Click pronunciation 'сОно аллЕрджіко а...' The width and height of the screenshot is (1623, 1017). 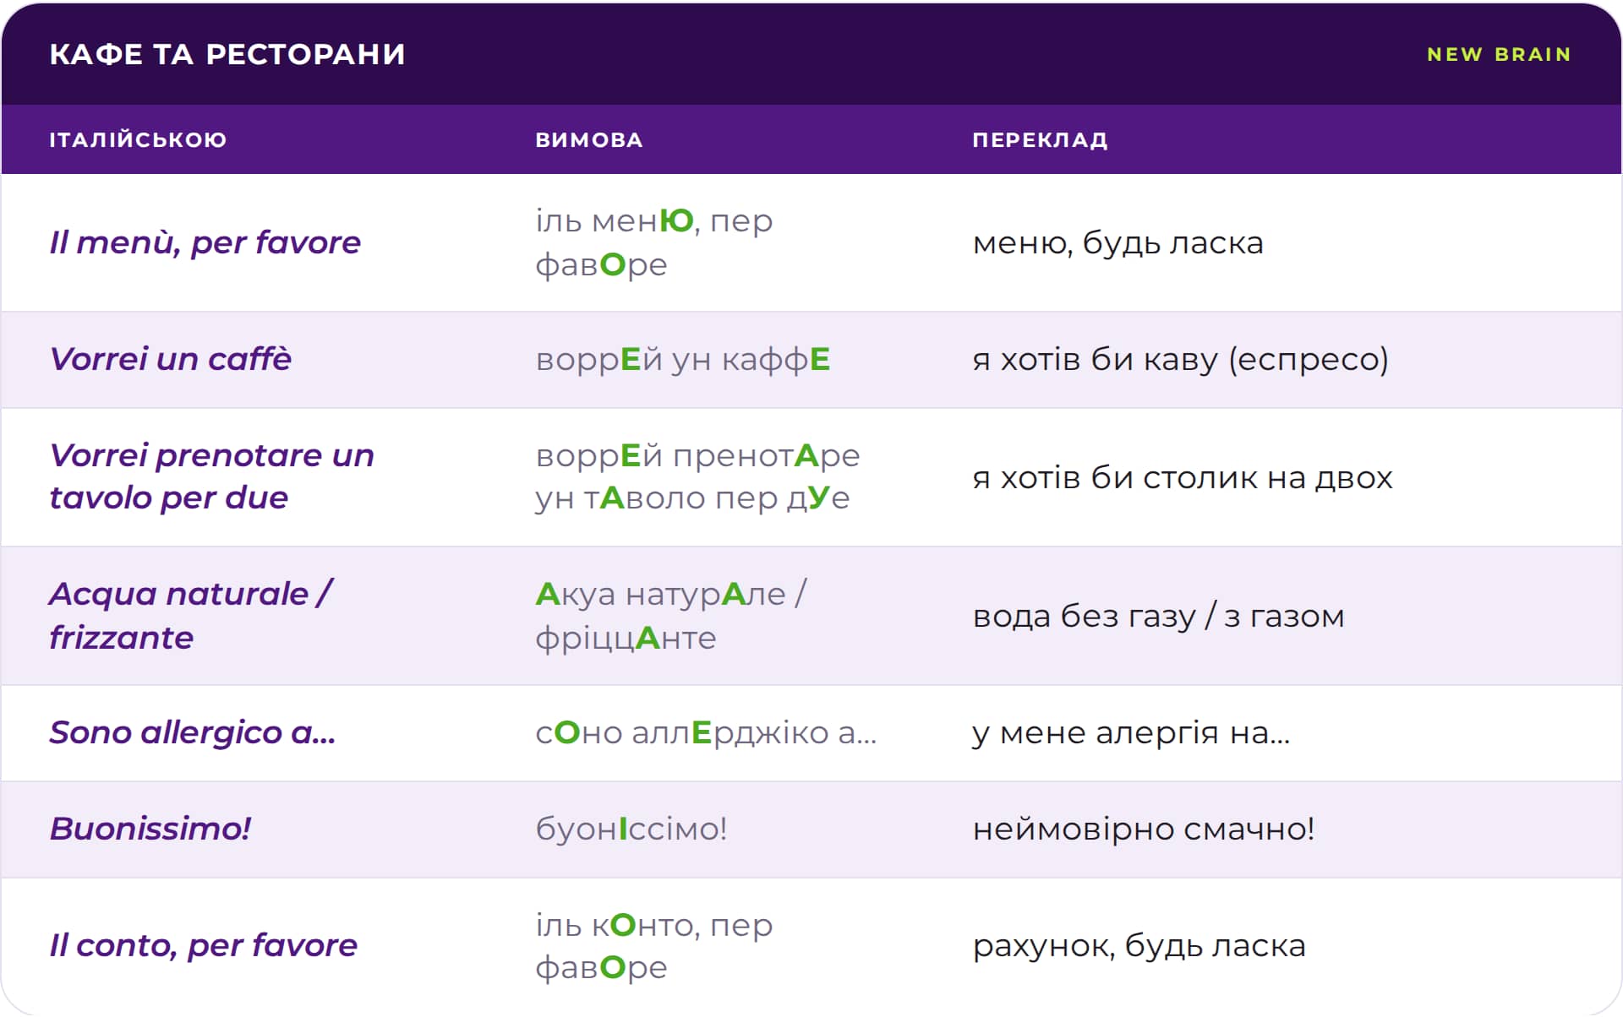coord(706,733)
